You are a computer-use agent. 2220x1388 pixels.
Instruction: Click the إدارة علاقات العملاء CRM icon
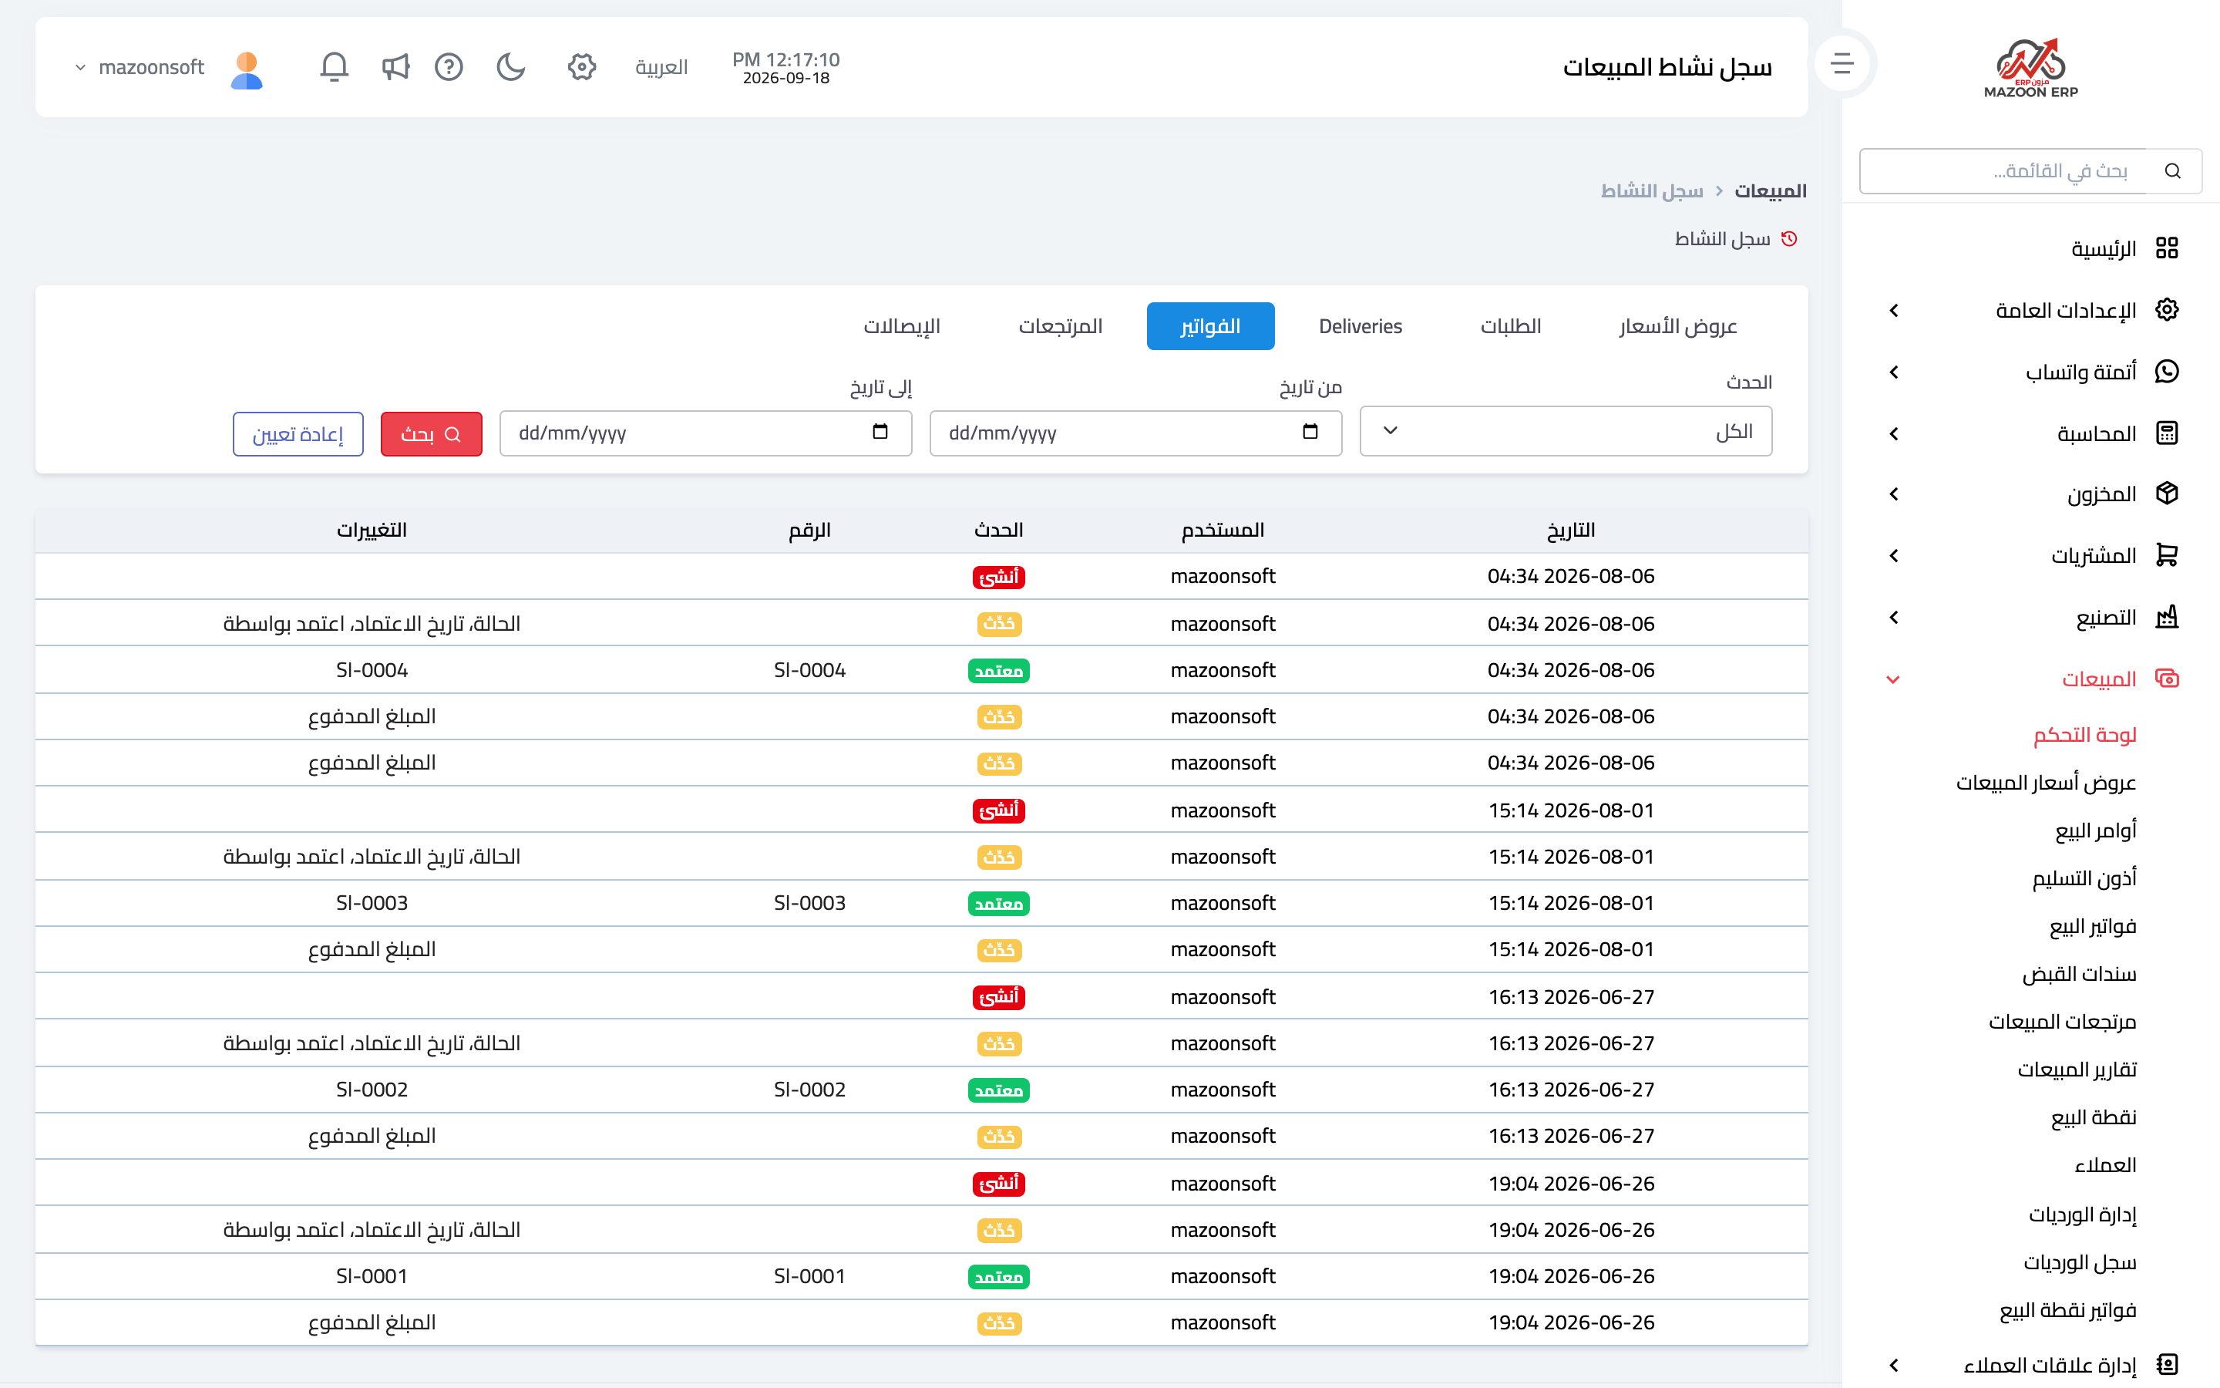[x=2167, y=1364]
